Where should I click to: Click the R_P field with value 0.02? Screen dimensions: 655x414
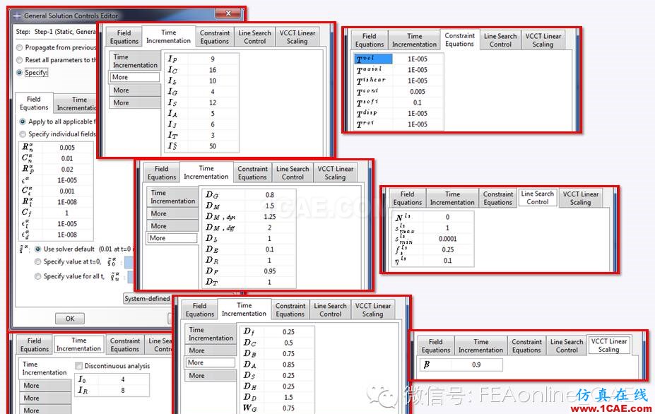[x=67, y=169]
